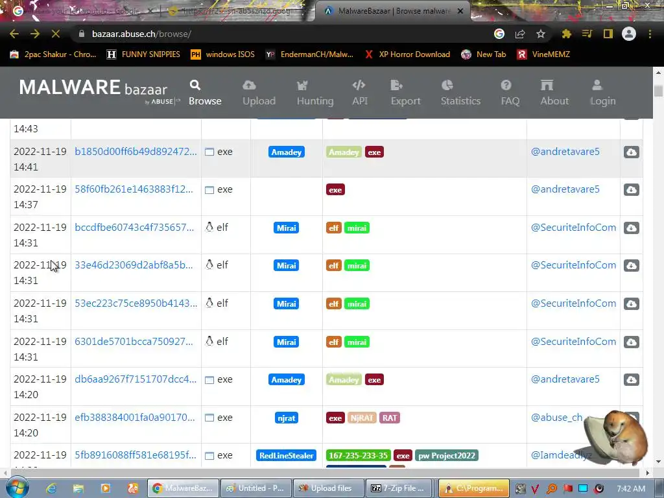Open Upload files taskbar window
This screenshot has width=664, height=498.
(x=329, y=488)
